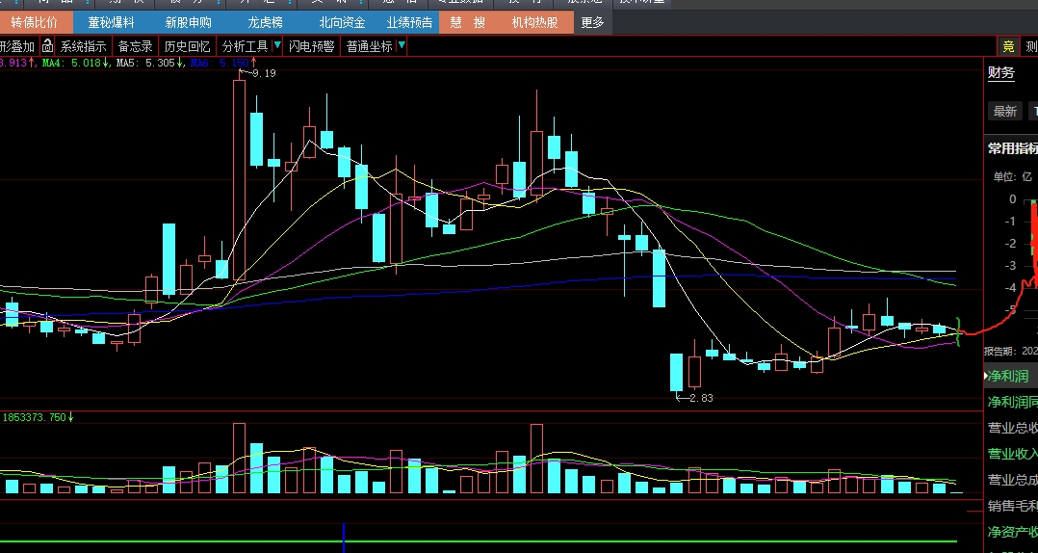1038x553 pixels.
Task: Click the MA5: 5.305 indicator label
Action: click(149, 63)
